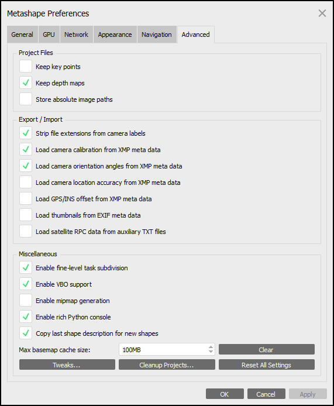
Task: Open the Tweaks dialog
Action: pyautogui.click(x=67, y=364)
